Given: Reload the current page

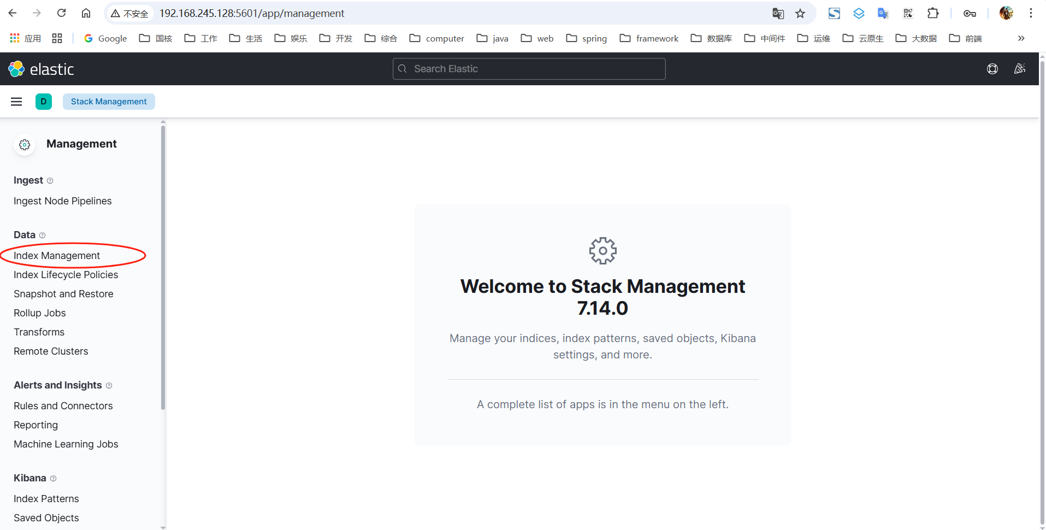Looking at the screenshot, I should pyautogui.click(x=61, y=13).
